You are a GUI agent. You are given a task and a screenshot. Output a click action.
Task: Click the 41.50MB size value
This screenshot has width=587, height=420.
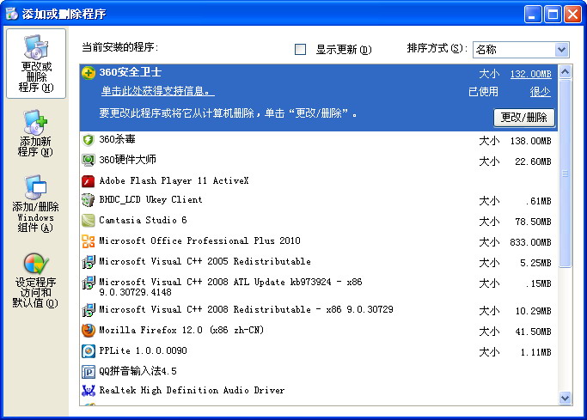coord(533,332)
